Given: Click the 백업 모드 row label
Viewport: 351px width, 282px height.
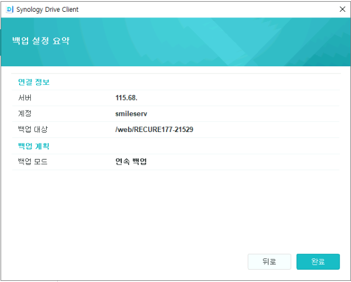Looking at the screenshot, I should pos(33,161).
